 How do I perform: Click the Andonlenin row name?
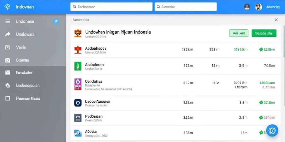(x=94, y=64)
